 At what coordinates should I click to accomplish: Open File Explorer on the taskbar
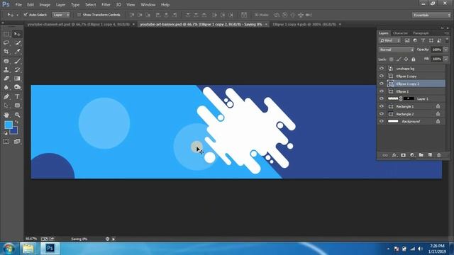click(x=28, y=249)
